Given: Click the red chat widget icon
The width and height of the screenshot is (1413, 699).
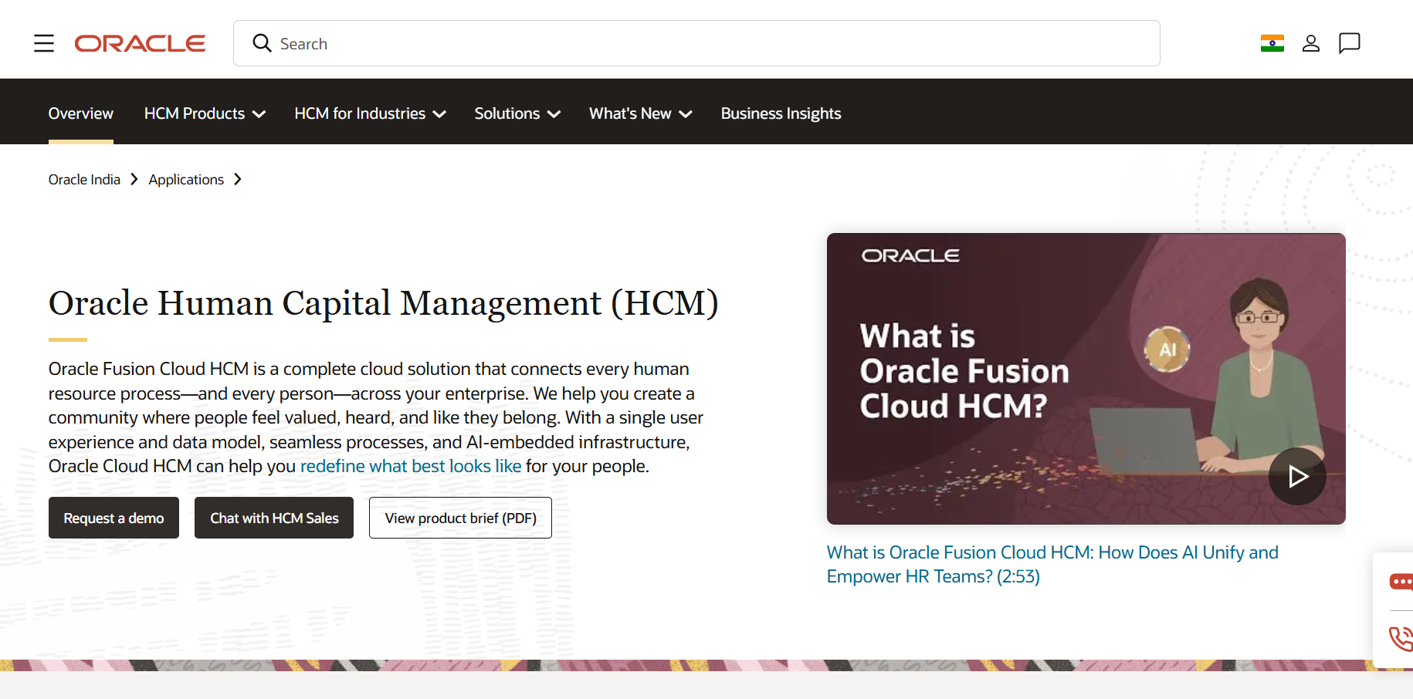Looking at the screenshot, I should pos(1401,582).
